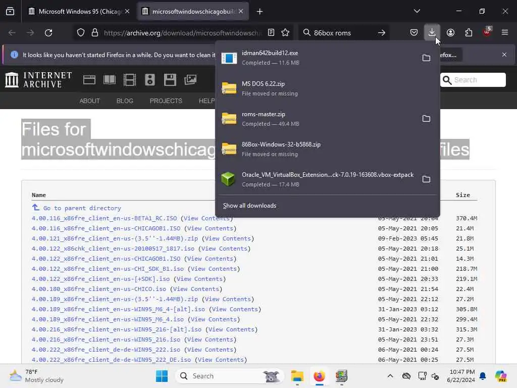517x388 pixels.
Task: Download 4.00.121 (3.5''-1.44MB).zip file
Action: (115, 238)
